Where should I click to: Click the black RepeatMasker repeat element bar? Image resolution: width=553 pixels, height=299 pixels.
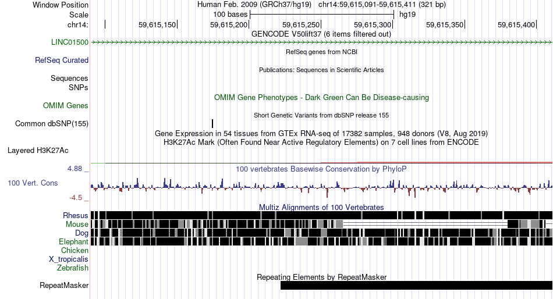click(417, 286)
